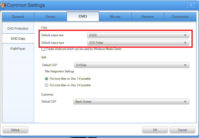
Task: Click the DVDFab mascot icon in title bar
Action: pos(3,5)
